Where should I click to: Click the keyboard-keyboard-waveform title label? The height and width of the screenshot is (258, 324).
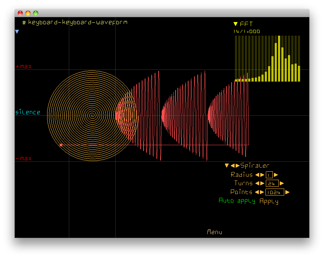click(78, 22)
